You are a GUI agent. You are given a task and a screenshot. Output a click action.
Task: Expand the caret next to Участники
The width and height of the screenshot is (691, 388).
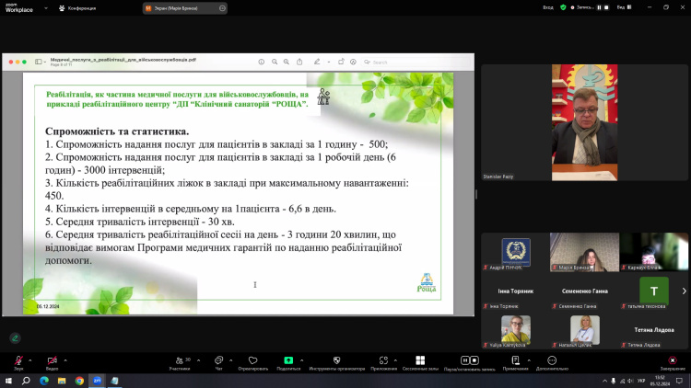(198, 360)
